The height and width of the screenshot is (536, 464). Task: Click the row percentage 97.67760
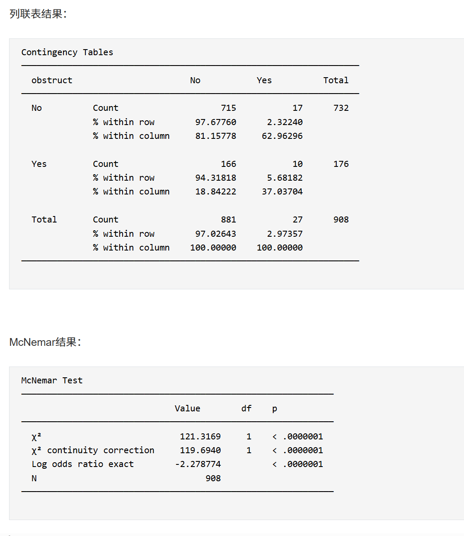click(x=215, y=122)
